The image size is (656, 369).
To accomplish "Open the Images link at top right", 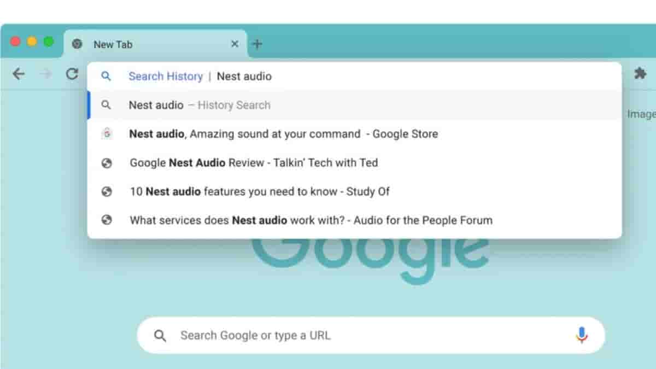I will (642, 114).
